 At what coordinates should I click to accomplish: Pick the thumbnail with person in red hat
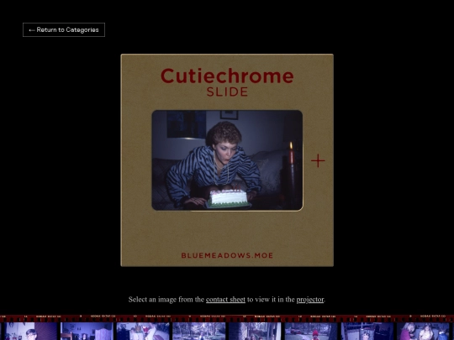pos(311,332)
